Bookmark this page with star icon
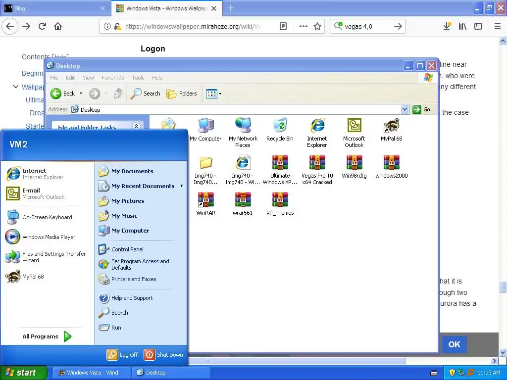This screenshot has height=380, width=507. click(x=317, y=26)
